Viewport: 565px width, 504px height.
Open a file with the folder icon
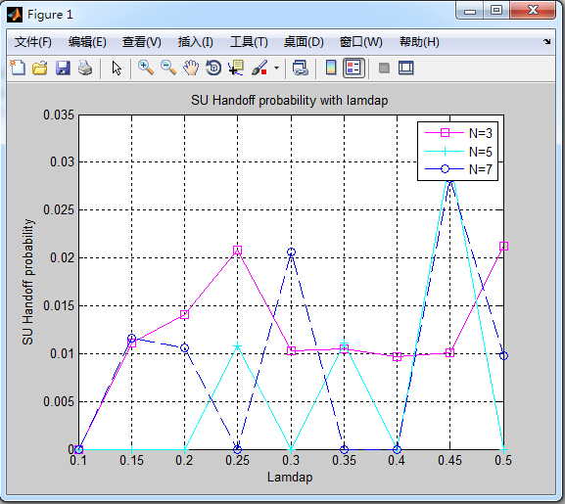tap(40, 68)
